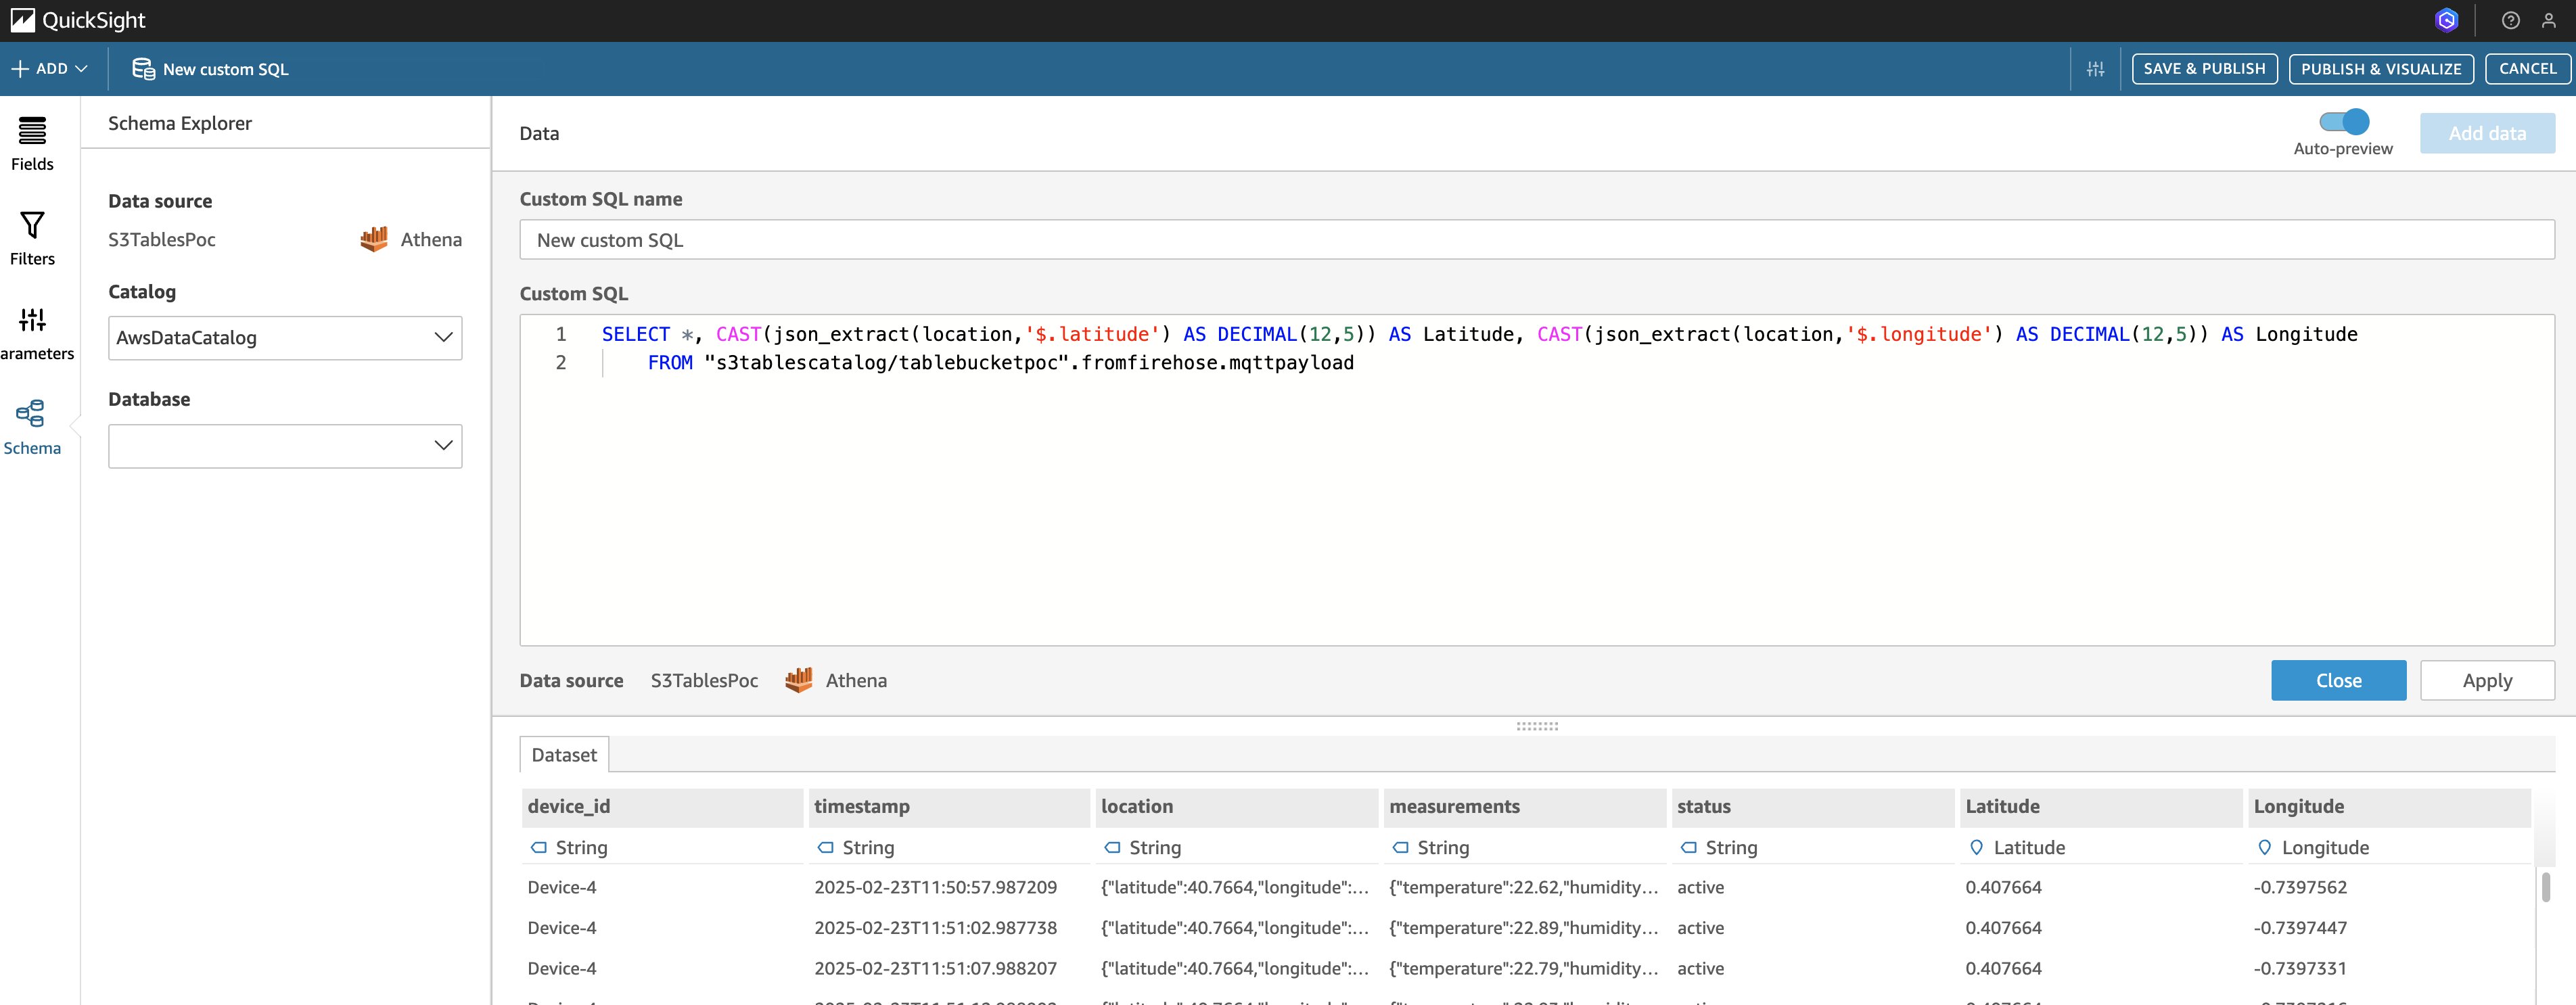Expand the Catalog dropdown
The height and width of the screenshot is (1005, 2576).
point(285,338)
